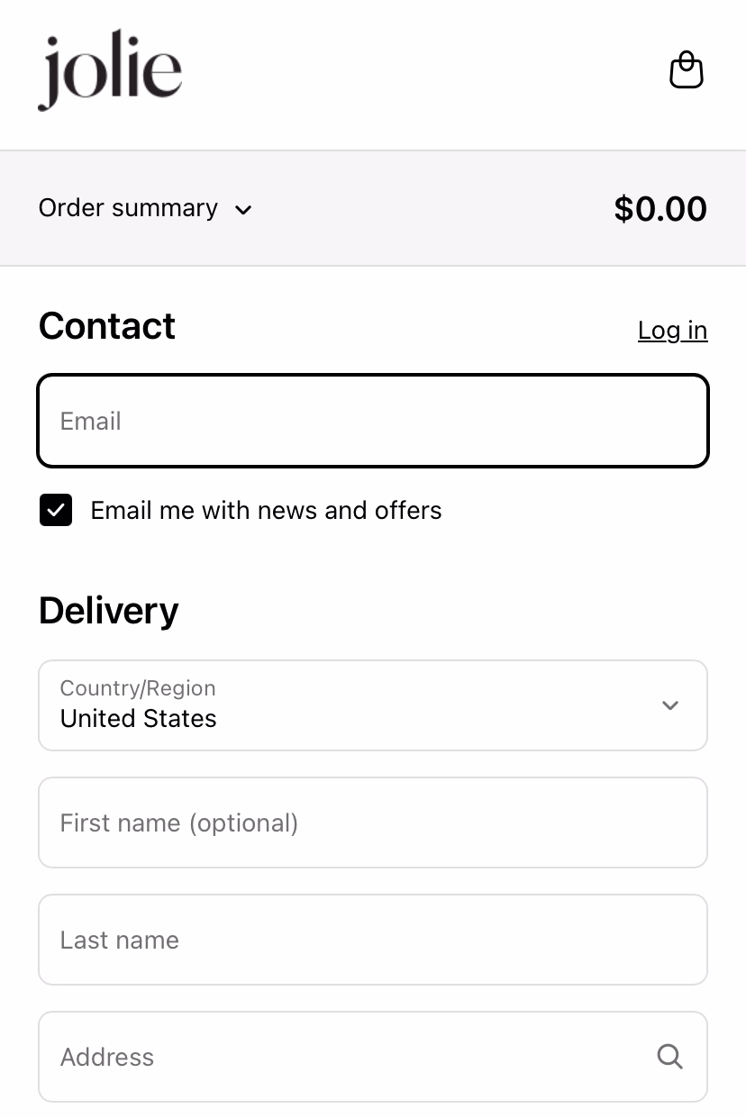This screenshot has height=1118, width=746.
Task: Click the $0.00 order total
Action: click(660, 209)
